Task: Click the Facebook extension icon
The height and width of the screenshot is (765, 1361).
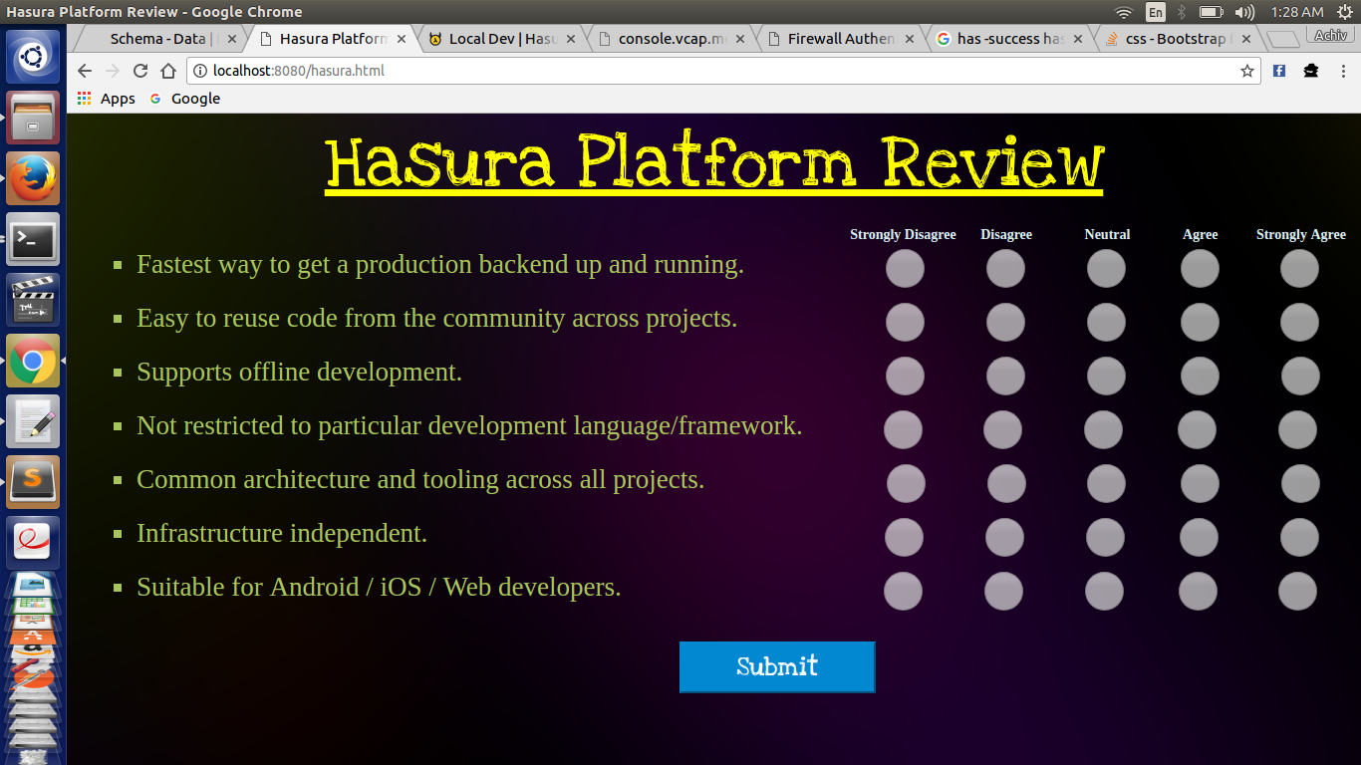Action: 1279,71
